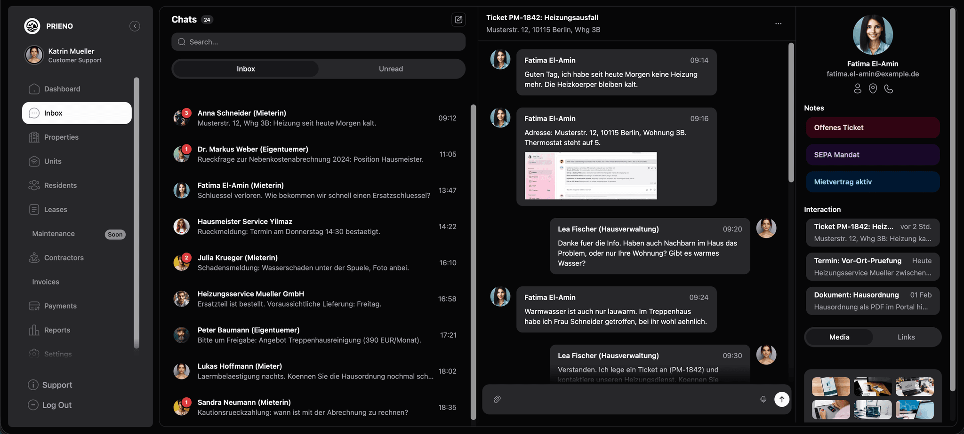Show Fatima's location with the map pin icon
964x434 pixels.
(873, 88)
